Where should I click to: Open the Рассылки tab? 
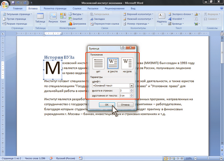pyautogui.click(x=93, y=8)
